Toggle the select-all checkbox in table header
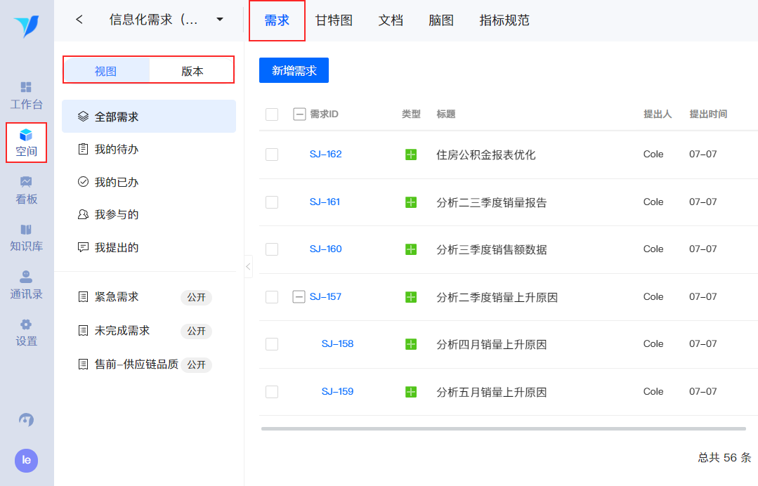Image resolution: width=758 pixels, height=486 pixels. pos(272,114)
